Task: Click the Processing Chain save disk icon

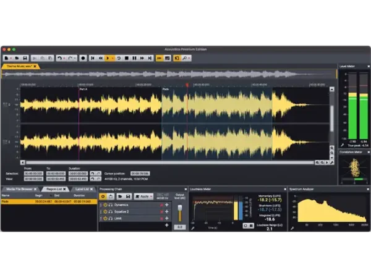Action: 128,196
